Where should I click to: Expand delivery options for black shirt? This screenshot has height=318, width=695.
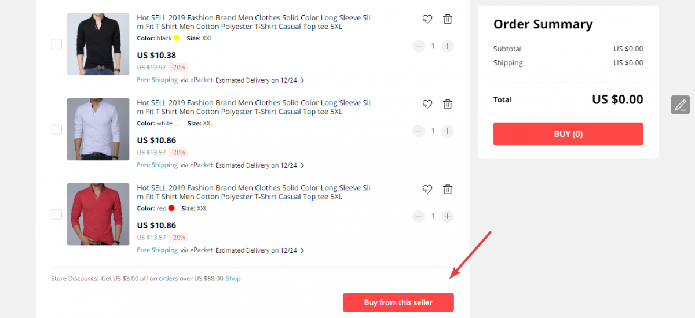302,80
